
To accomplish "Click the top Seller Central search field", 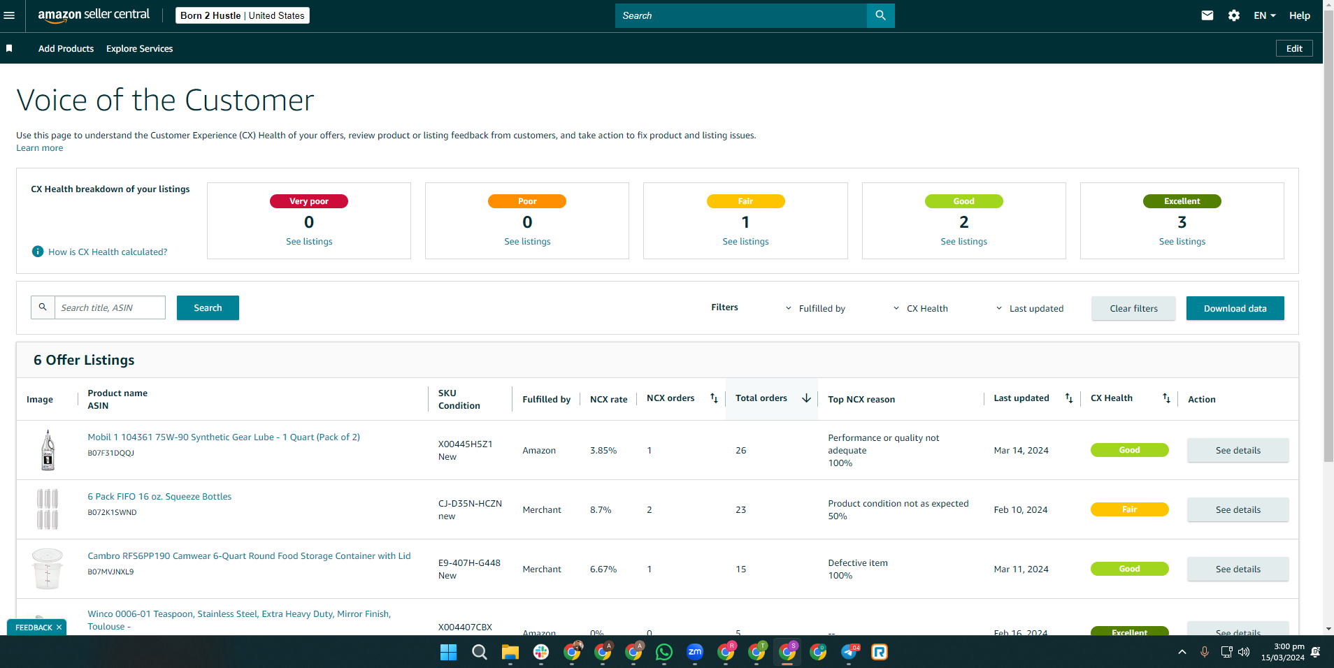I will click(x=741, y=15).
